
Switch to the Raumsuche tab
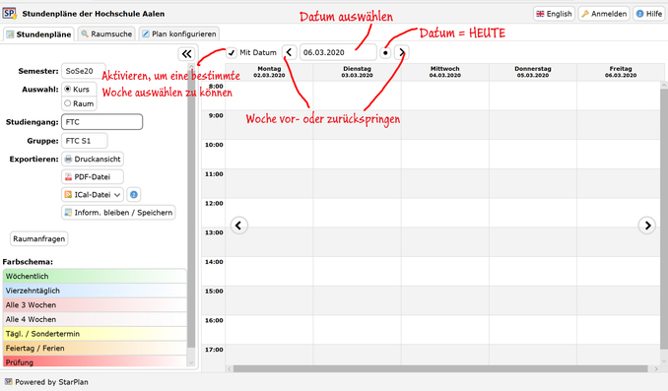point(106,33)
